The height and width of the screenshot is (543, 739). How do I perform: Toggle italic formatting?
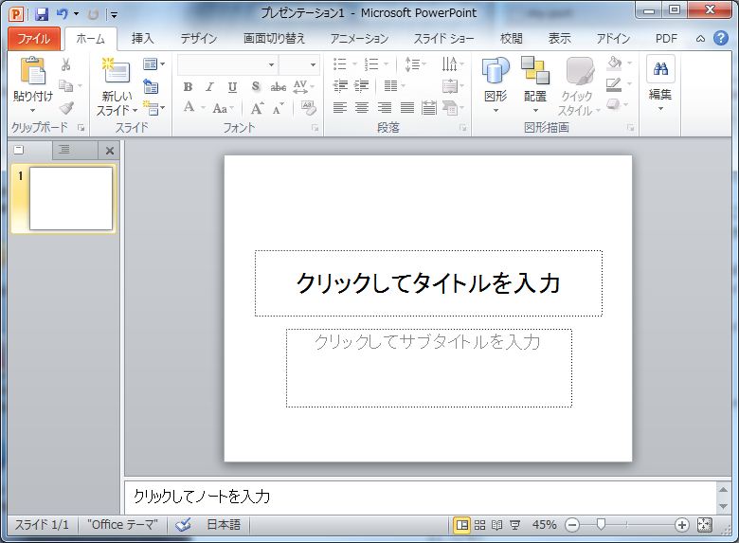[209, 87]
